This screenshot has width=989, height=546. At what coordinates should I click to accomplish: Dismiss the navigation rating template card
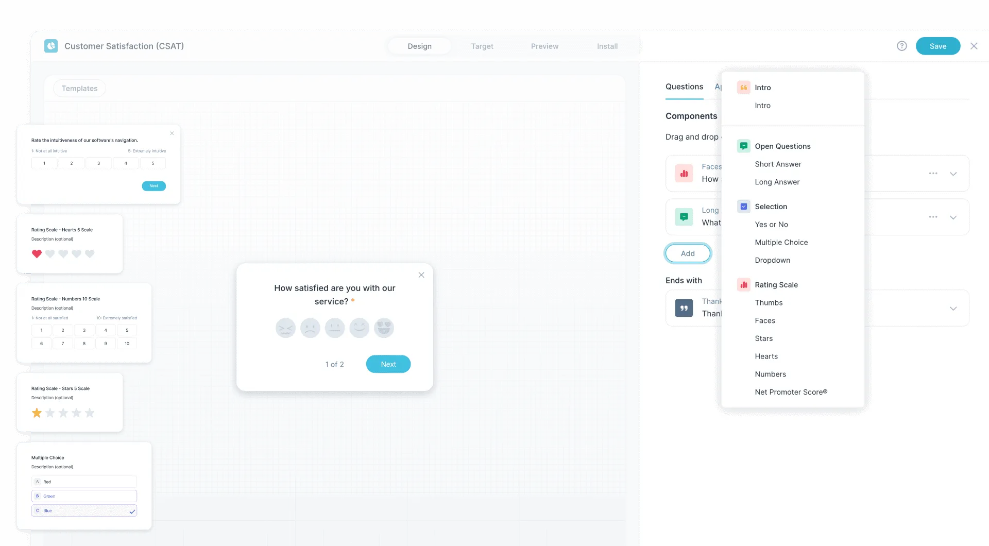172,133
